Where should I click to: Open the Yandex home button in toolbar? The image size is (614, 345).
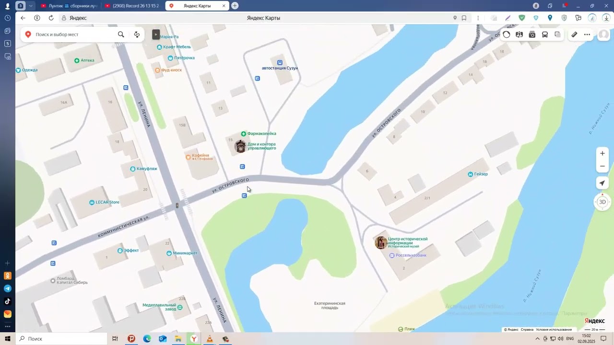coord(37,18)
